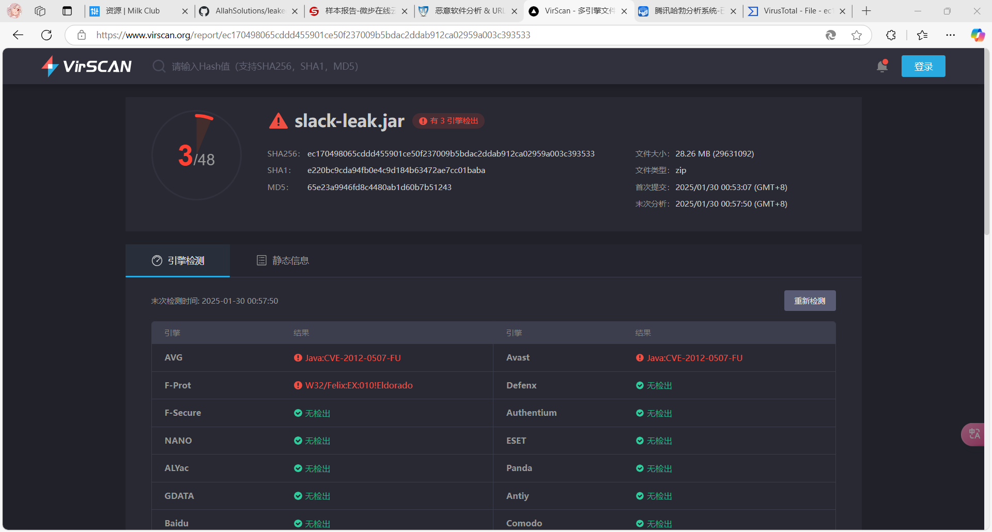Click the VirSCAN logo

click(x=87, y=66)
